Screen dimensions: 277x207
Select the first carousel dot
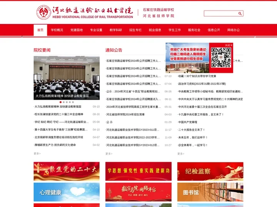pyautogui.click(x=61, y=102)
